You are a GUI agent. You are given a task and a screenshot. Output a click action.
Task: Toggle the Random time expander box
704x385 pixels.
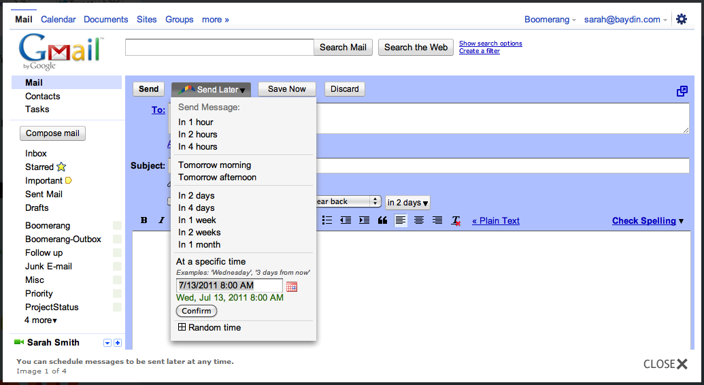[x=182, y=327]
